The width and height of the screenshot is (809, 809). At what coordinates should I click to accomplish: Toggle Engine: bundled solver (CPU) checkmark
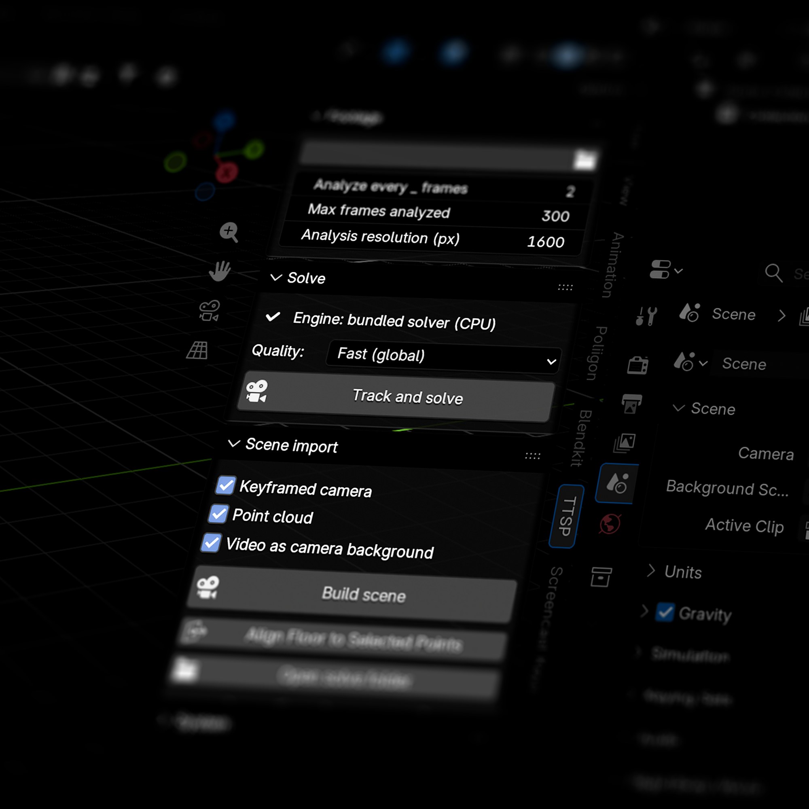point(273,316)
